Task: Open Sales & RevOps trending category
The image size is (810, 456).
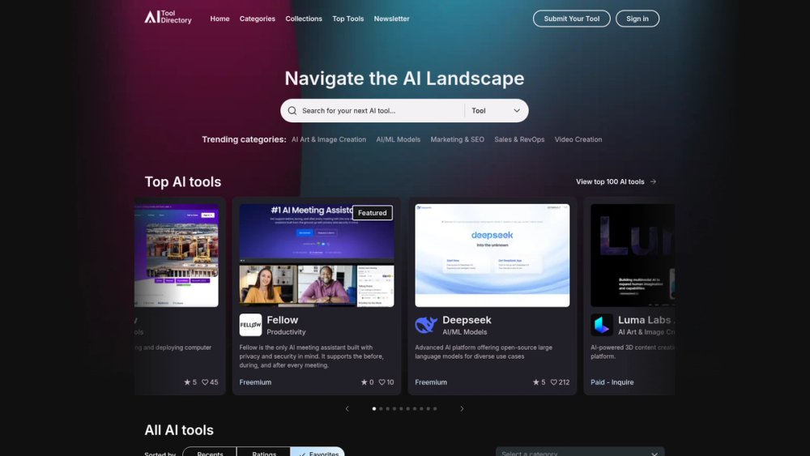Action: click(x=519, y=139)
